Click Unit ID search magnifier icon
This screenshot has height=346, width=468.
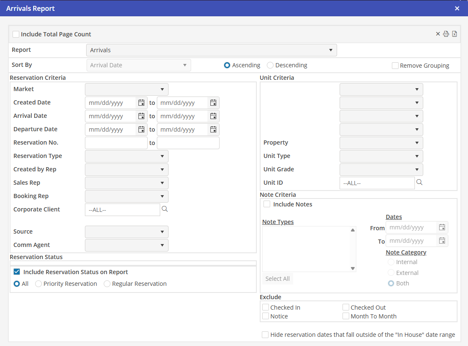tap(419, 182)
